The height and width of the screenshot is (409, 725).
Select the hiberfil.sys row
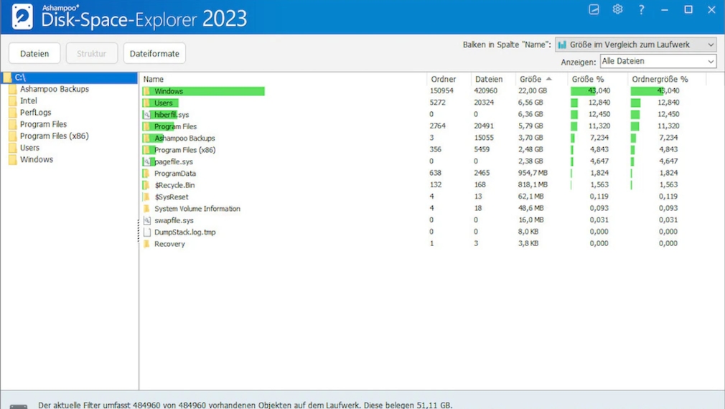point(423,115)
